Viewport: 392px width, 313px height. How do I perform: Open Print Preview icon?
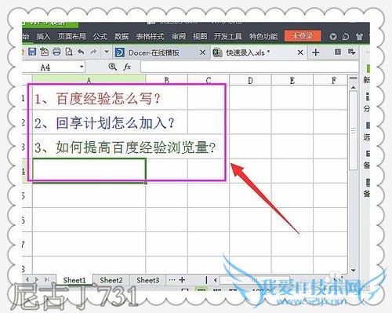69,52
